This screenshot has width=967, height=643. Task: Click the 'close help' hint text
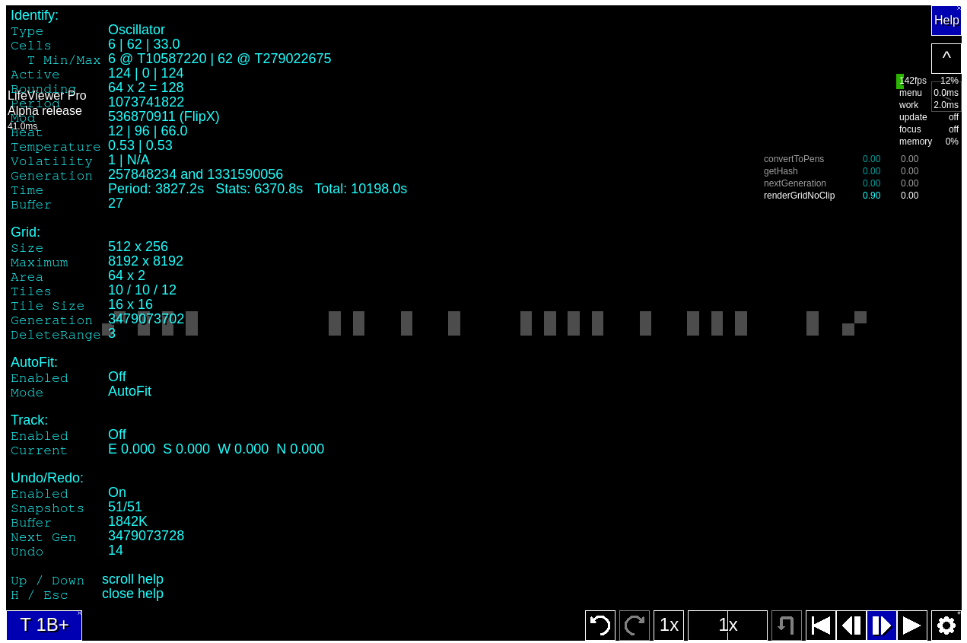coord(132,594)
